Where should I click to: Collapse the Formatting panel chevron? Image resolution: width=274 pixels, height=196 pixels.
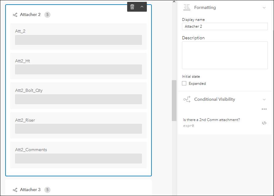[264, 7]
